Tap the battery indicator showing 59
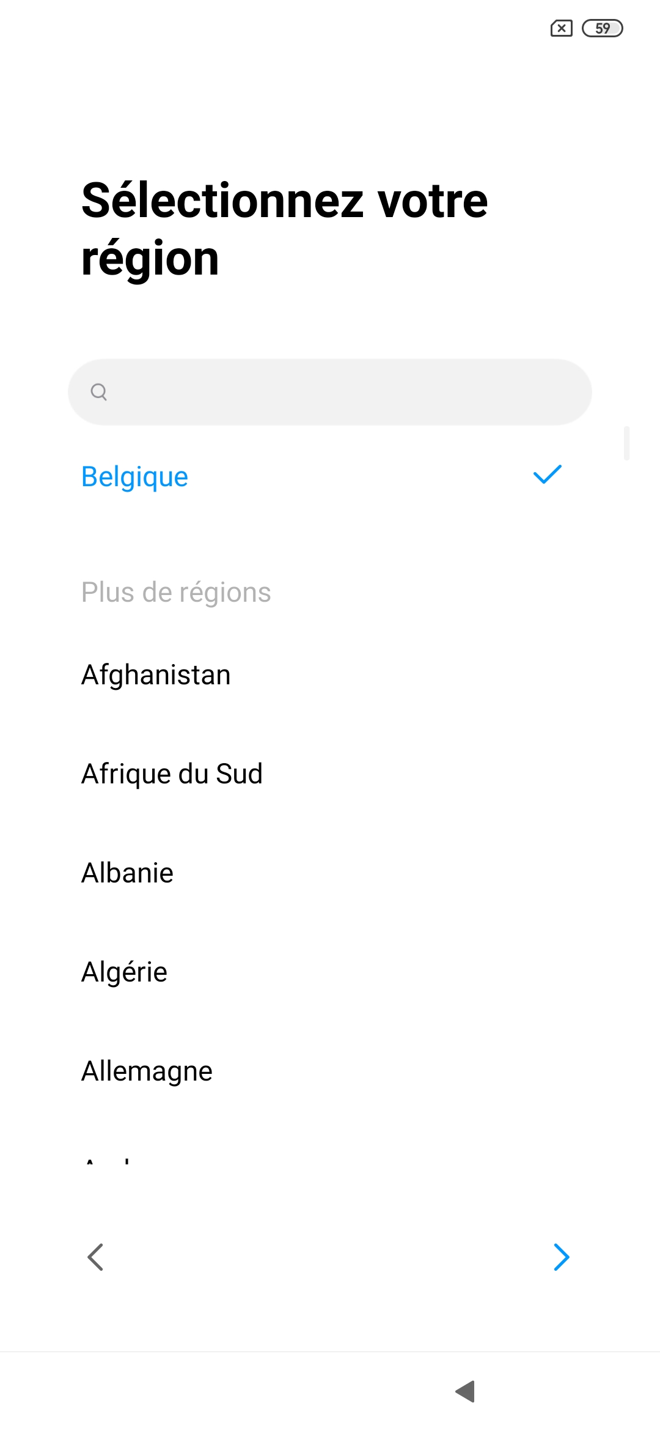The width and height of the screenshot is (660, 1431). 602,28
